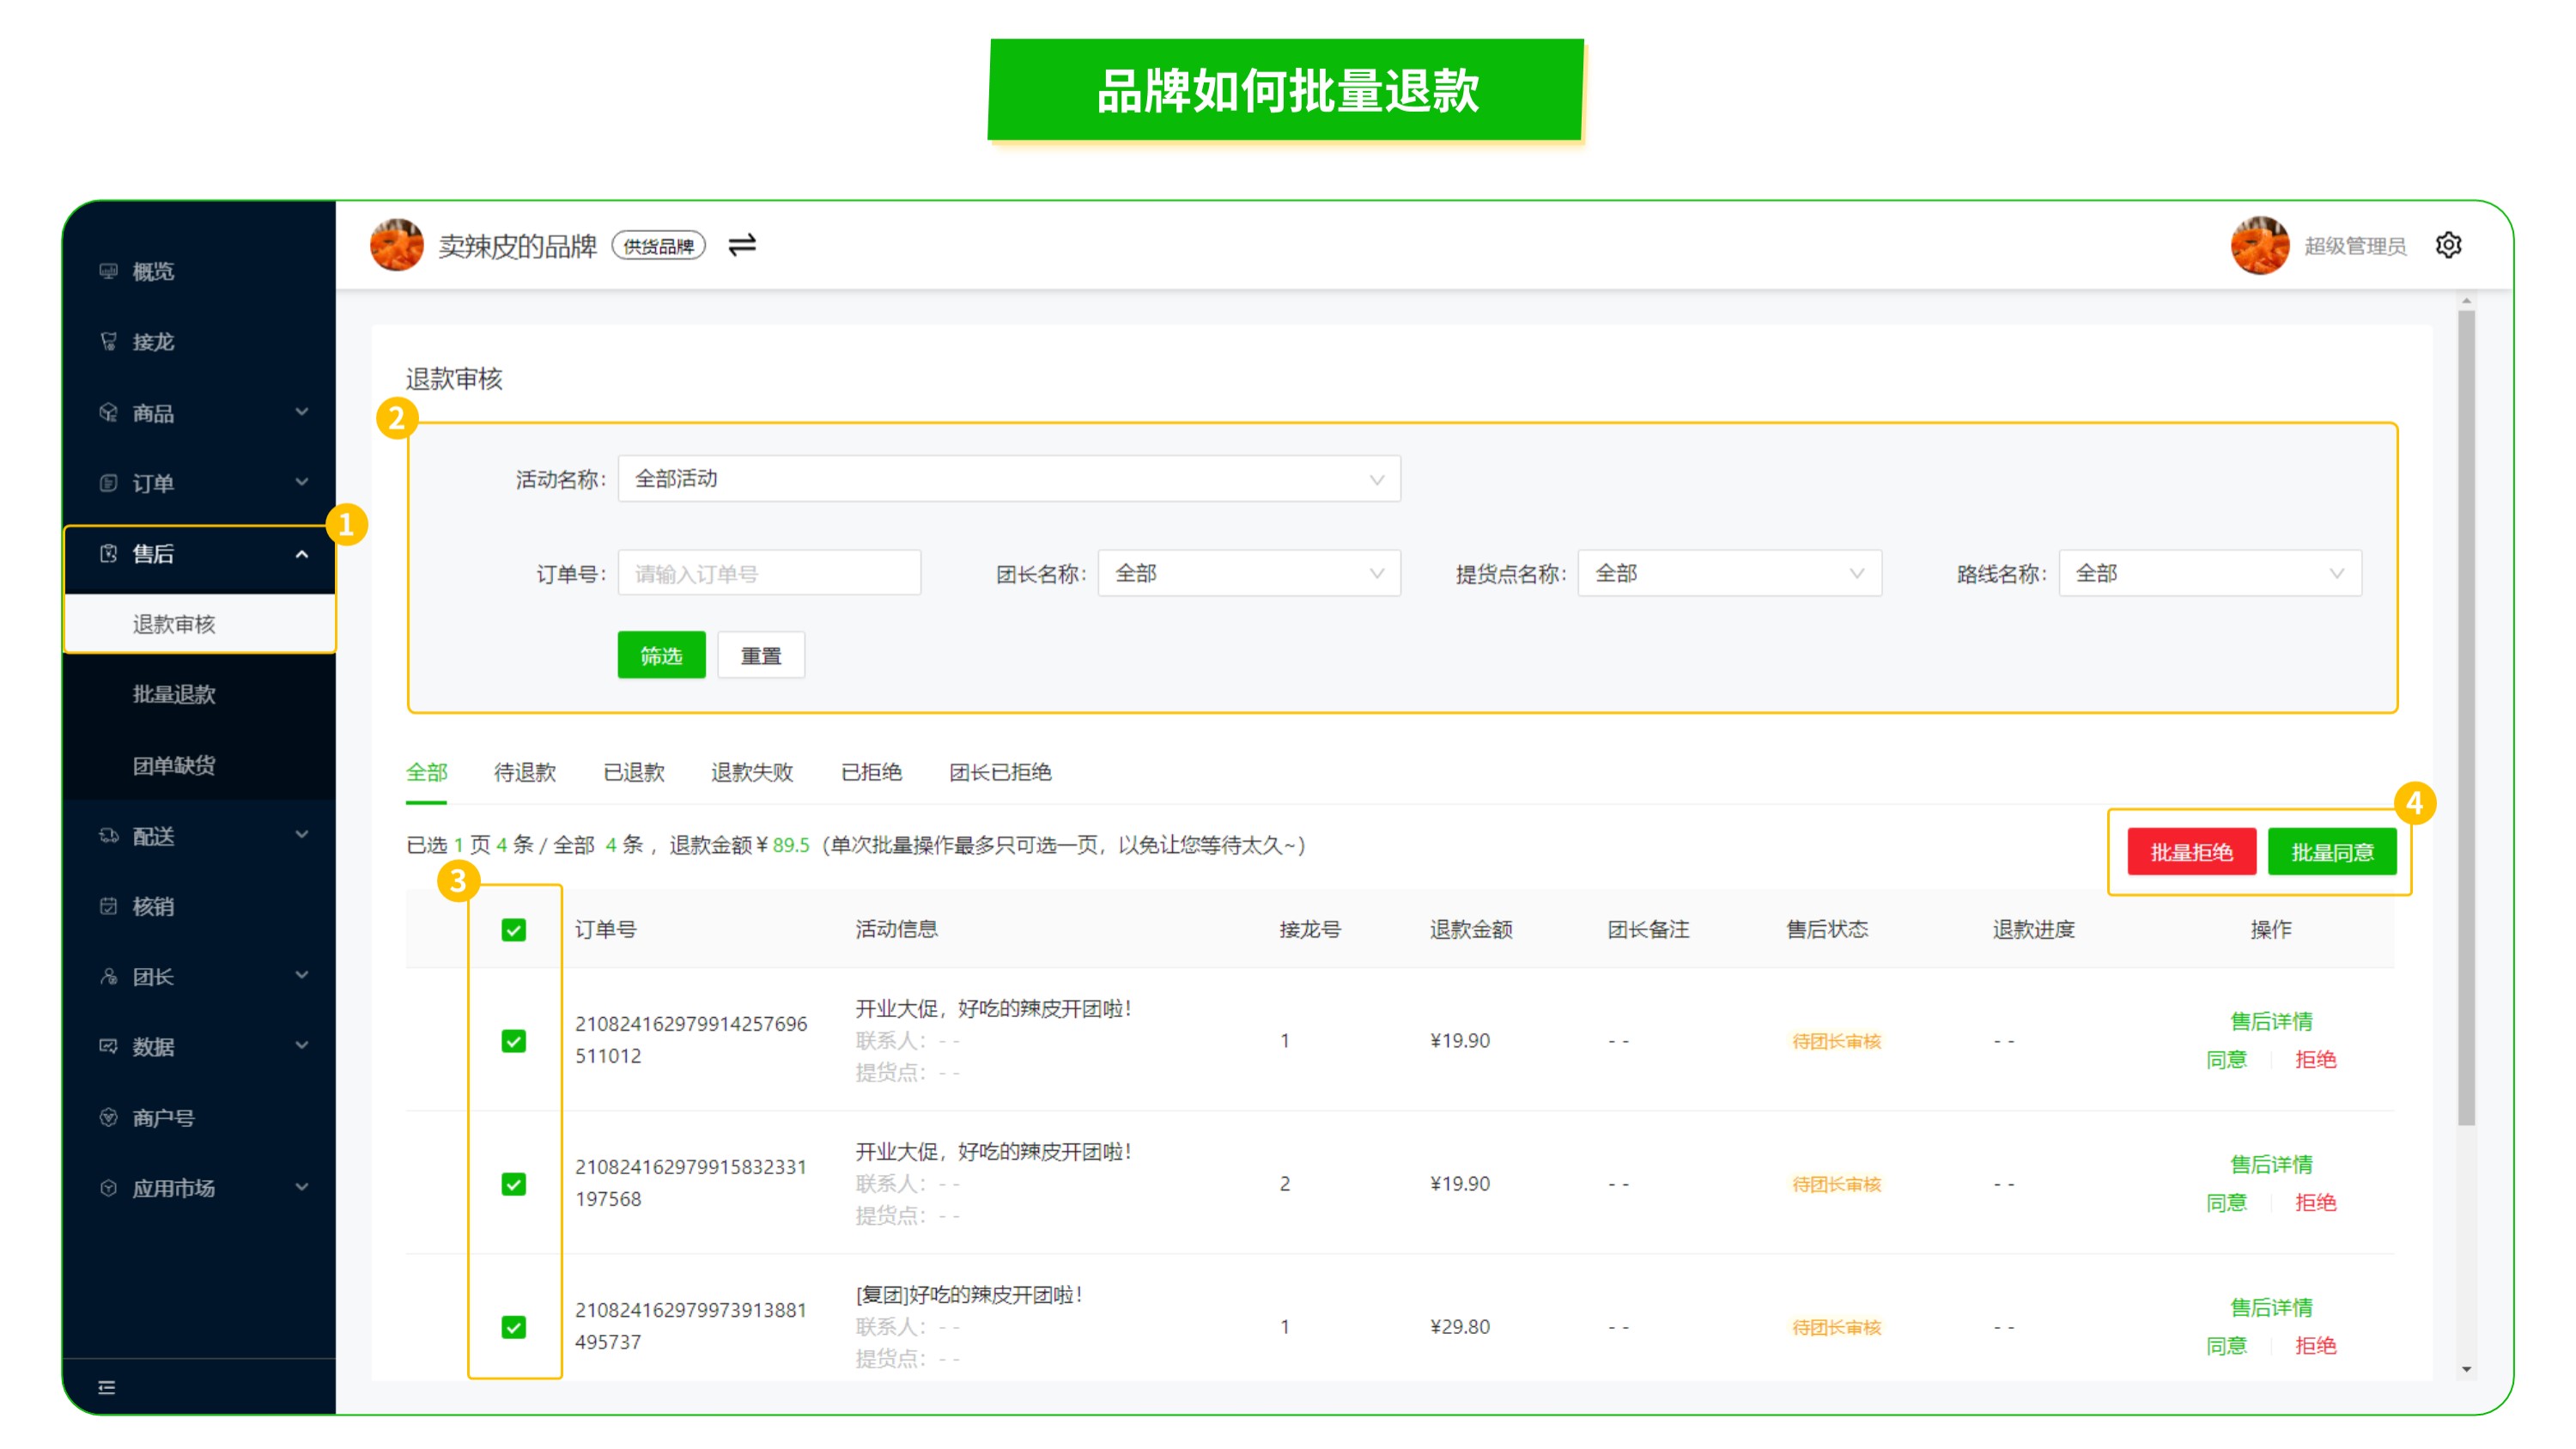
Task: Collapse the sidebar with the bottom menu icon
Action: pos(107,1387)
